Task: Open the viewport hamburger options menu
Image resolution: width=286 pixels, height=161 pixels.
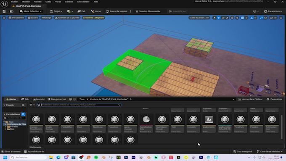Action: [x=4, y=18]
